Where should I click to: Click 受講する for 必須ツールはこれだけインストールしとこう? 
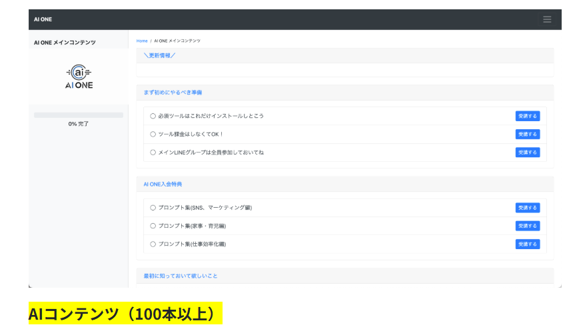pyautogui.click(x=528, y=116)
